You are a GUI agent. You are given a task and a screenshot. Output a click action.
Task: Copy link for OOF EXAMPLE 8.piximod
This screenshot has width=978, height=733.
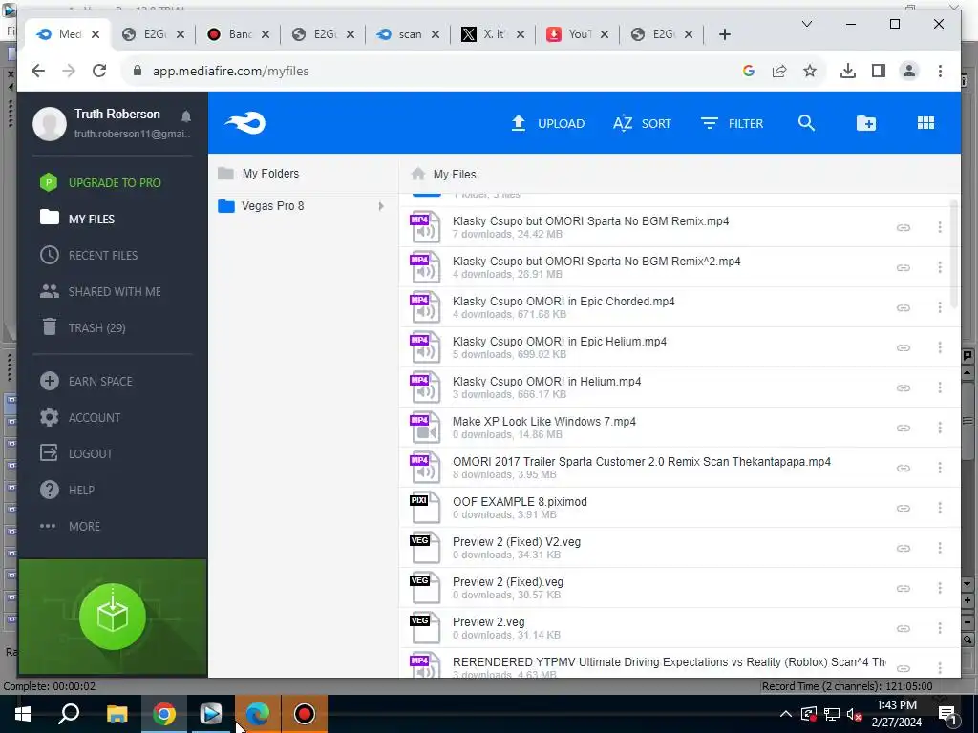tap(904, 508)
